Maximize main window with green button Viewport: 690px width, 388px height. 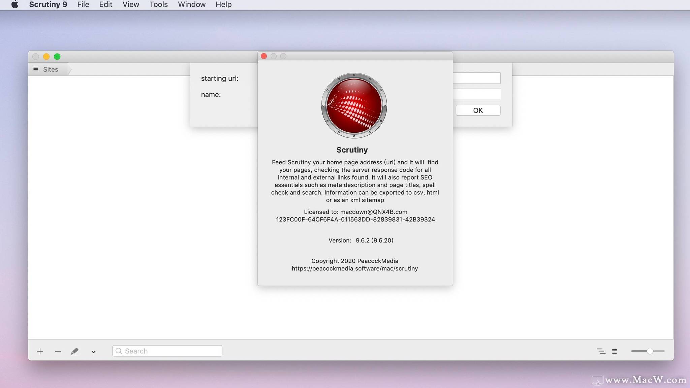(57, 57)
